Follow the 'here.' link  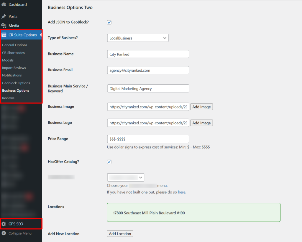pos(182,192)
